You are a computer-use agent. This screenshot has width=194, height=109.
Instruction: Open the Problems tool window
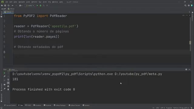pyautogui.click(x=37, y=105)
